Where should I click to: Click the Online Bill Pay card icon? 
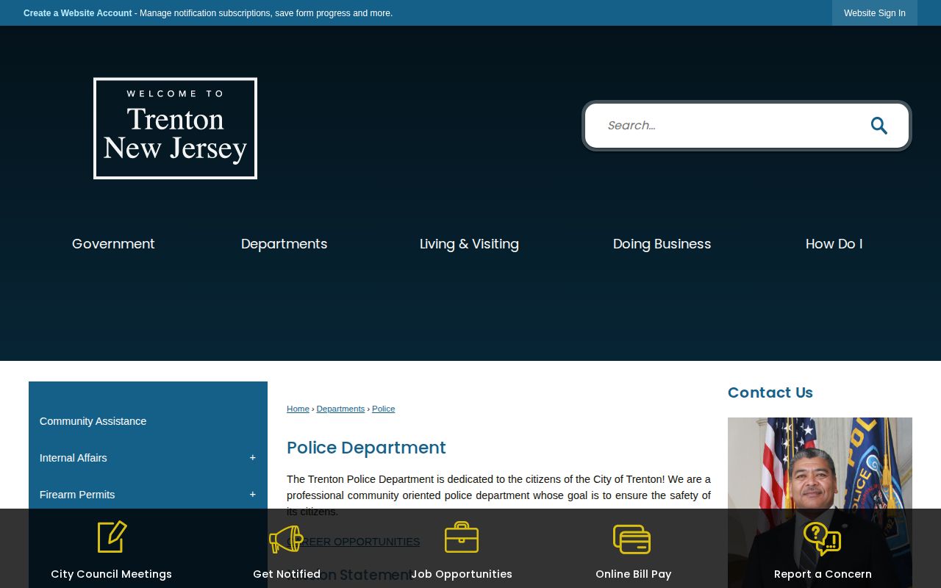pos(632,539)
